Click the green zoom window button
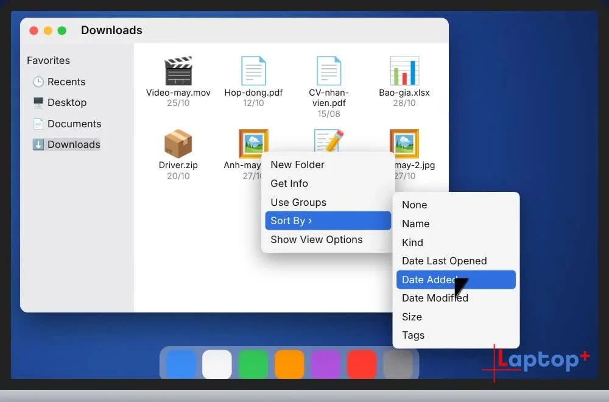The image size is (609, 402). click(62, 30)
